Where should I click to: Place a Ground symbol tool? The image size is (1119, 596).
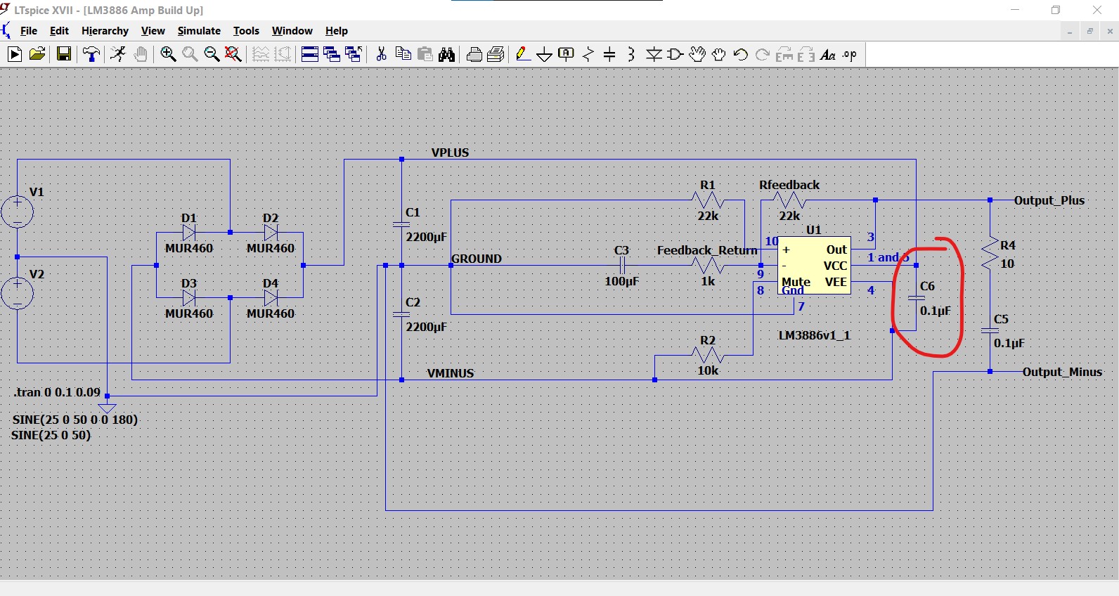click(x=545, y=55)
